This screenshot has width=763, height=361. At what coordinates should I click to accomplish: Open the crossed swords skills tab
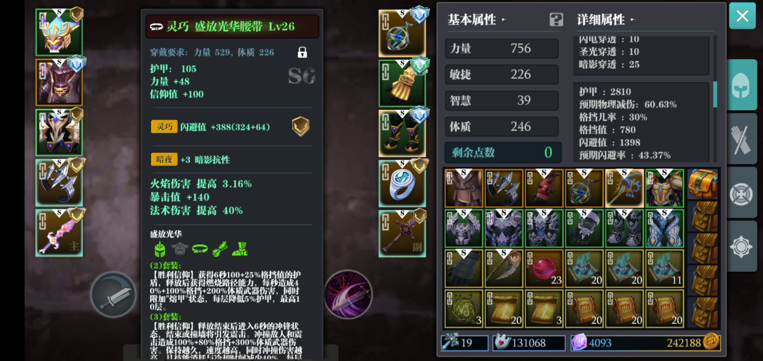click(x=741, y=139)
